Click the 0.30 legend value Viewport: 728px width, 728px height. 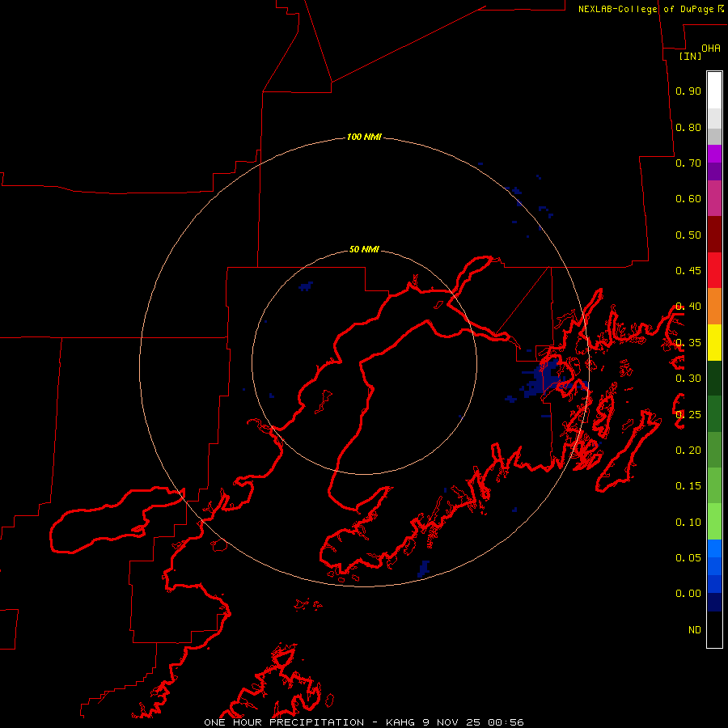click(688, 379)
